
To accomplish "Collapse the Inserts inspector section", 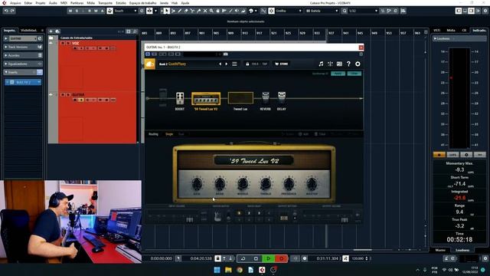I will (23, 72).
